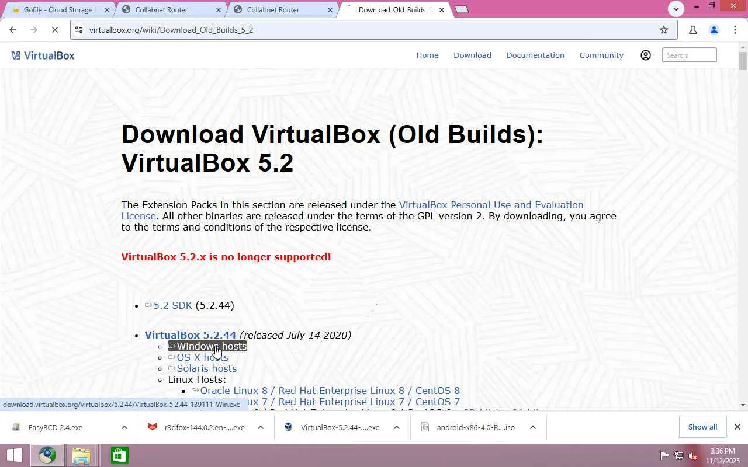This screenshot has width=748, height=467.
Task: Download the Windows hosts build
Action: pyautogui.click(x=207, y=346)
